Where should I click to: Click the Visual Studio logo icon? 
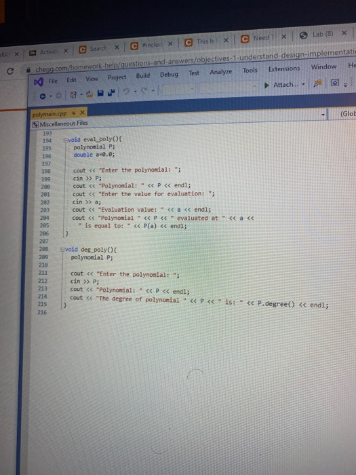tap(39, 82)
